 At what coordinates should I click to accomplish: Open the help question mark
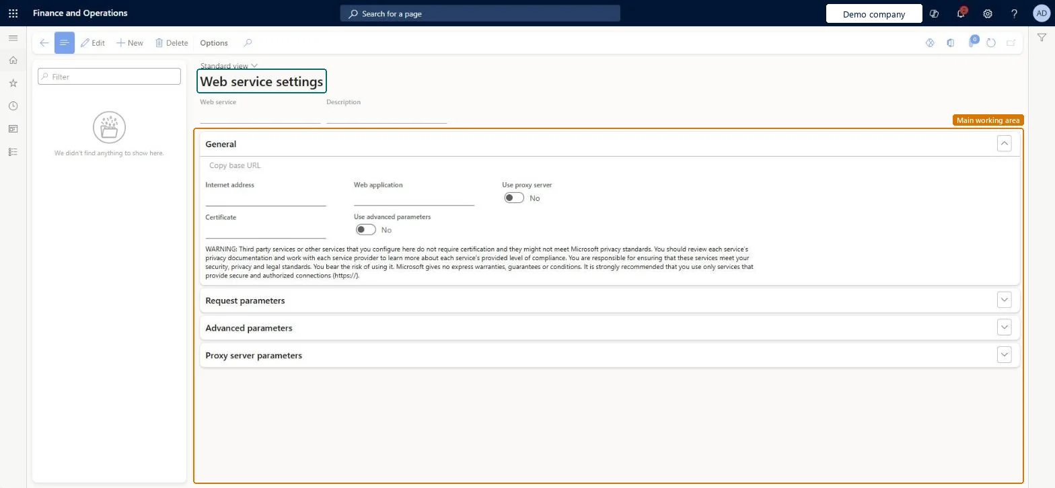[1015, 13]
